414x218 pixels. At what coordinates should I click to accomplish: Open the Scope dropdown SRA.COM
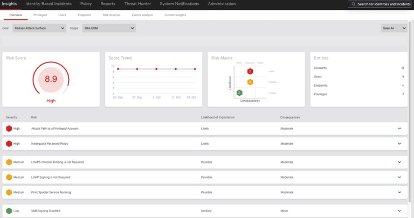pos(108,28)
